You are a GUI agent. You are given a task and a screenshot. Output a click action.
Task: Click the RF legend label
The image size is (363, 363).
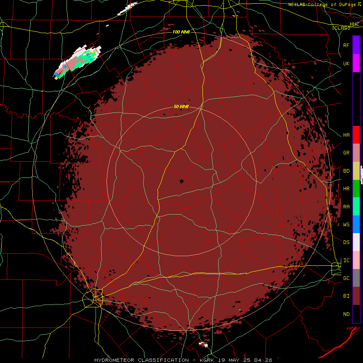(346, 45)
